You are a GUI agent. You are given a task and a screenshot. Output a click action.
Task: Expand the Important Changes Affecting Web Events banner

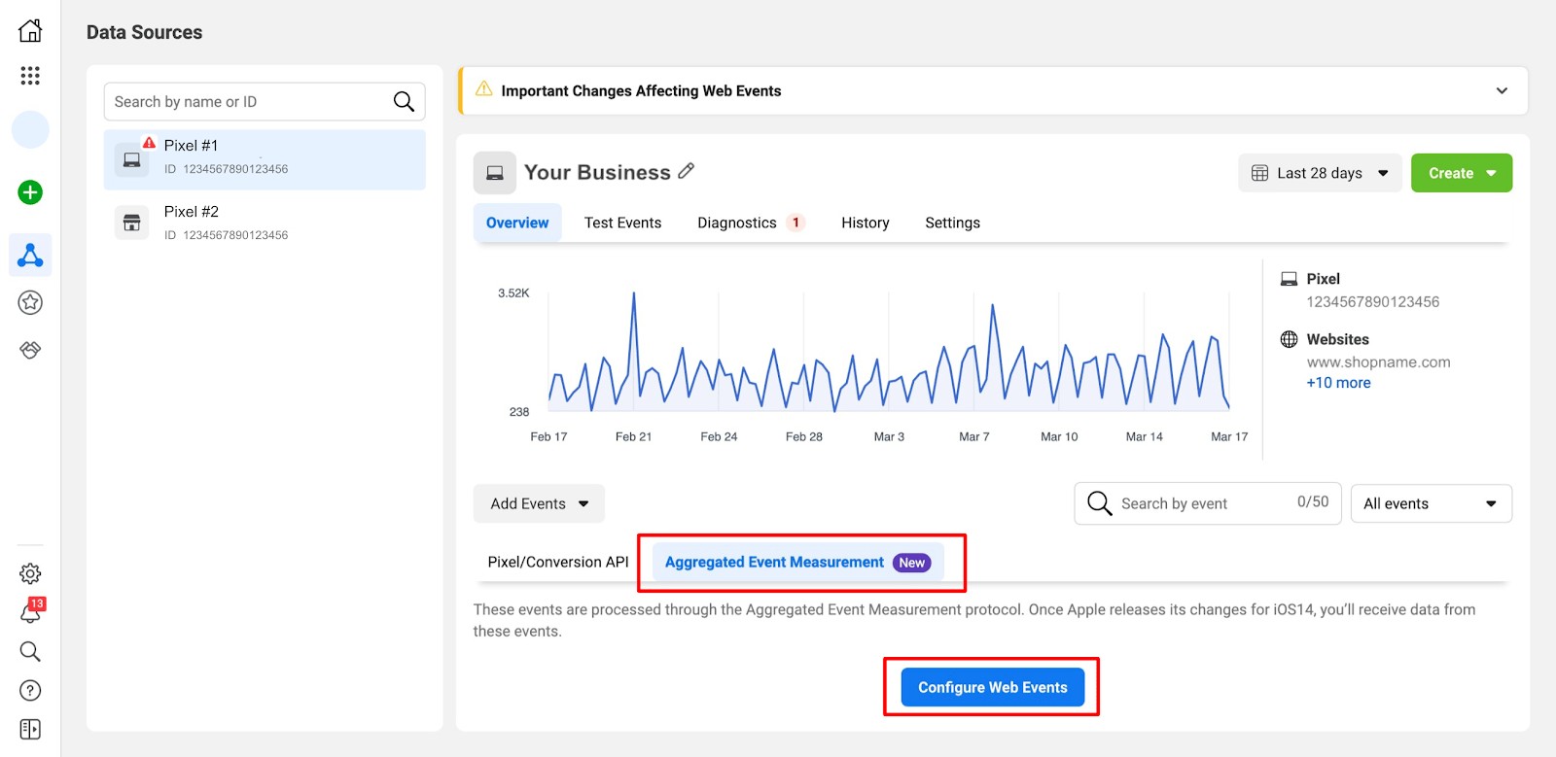point(1502,90)
